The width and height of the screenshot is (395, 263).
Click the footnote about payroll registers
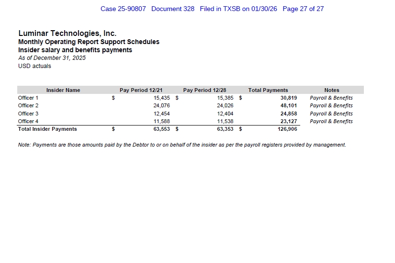pos(182,145)
